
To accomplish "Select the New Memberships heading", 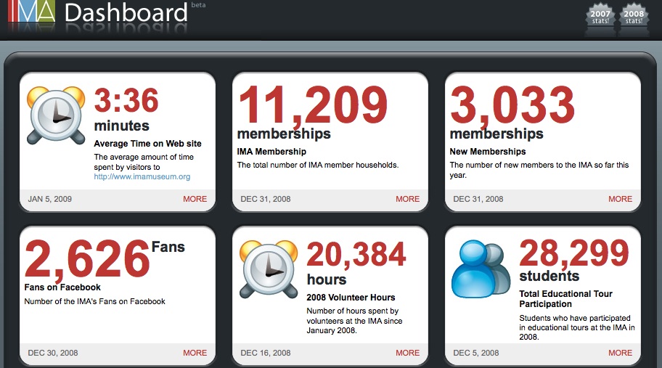I will (x=488, y=152).
